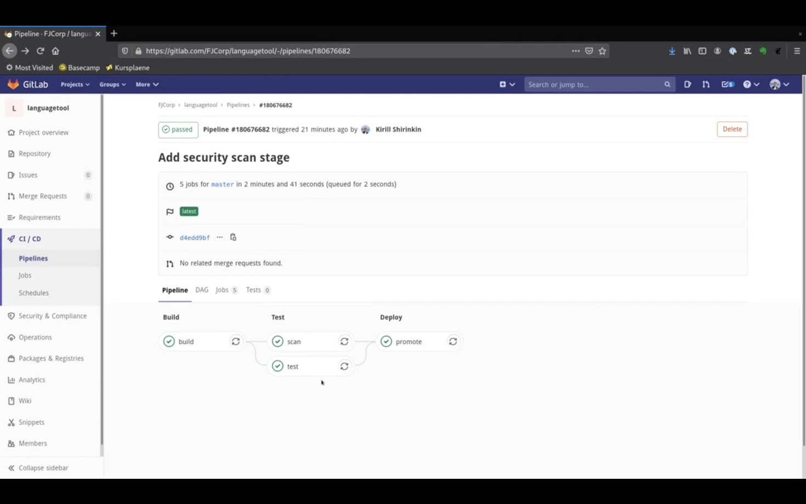Click the Delete pipeline button
The height and width of the screenshot is (504, 806).
(x=732, y=129)
